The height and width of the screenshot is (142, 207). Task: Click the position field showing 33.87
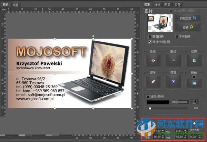(x=158, y=131)
